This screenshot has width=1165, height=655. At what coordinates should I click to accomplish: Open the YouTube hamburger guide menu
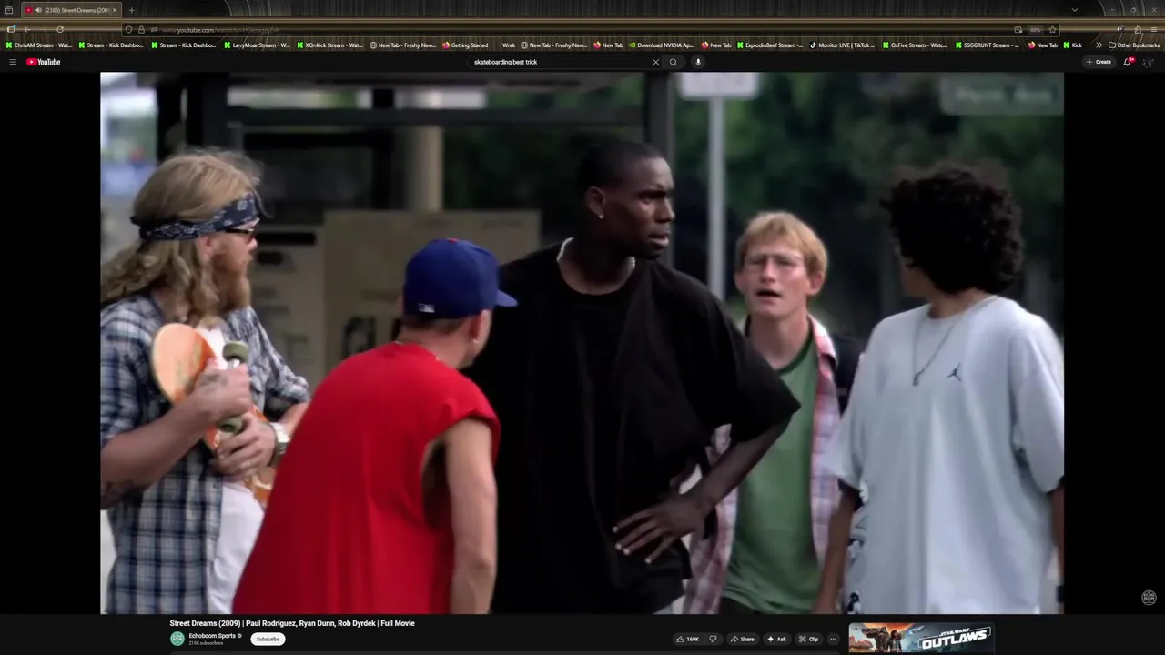pos(13,62)
